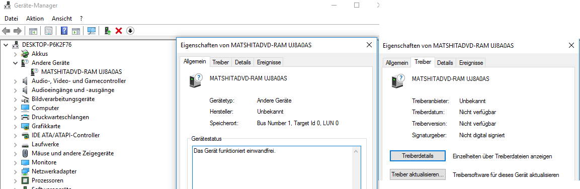This screenshot has height=189, width=580.
Task: Click the show/hide console tree icon
Action: [x=33, y=31]
